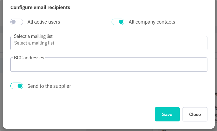Click the "Configure email recipients" heading
Image resolution: width=217 pixels, height=131 pixels.
(x=40, y=8)
